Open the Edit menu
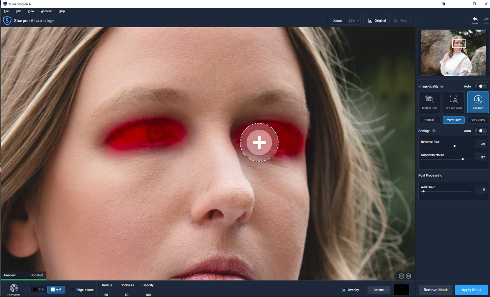Image resolution: width=490 pixels, height=297 pixels. click(x=18, y=11)
